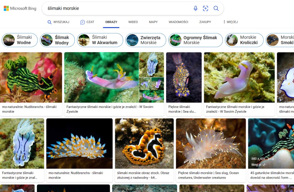Choose the Zwierzęta Morskie filter chip
The image size is (294, 192).
146,40
